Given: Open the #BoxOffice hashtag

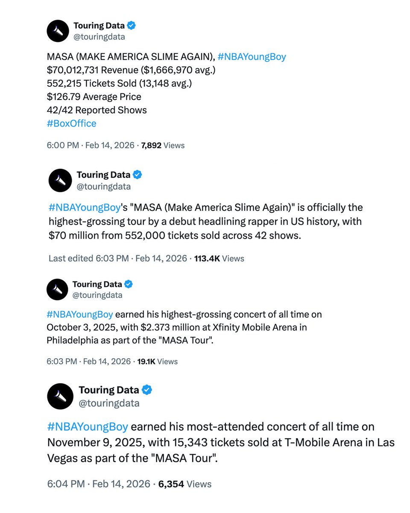Looking at the screenshot, I should pos(72,124).
